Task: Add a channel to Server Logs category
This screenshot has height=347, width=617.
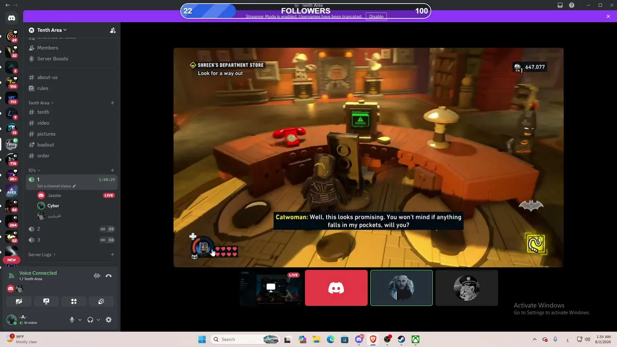Action: point(112,254)
